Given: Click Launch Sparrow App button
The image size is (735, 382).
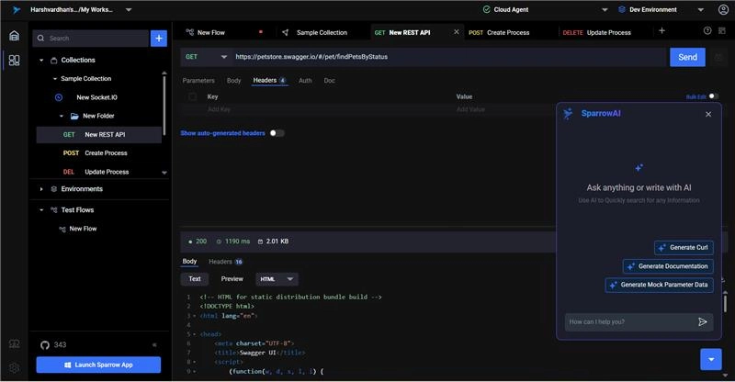Looking at the screenshot, I should (98, 365).
